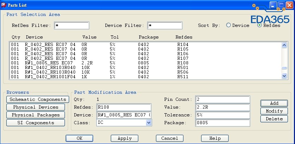Click the Value field showing 2.2R
The width and height of the screenshot is (295, 144).
point(223,107)
